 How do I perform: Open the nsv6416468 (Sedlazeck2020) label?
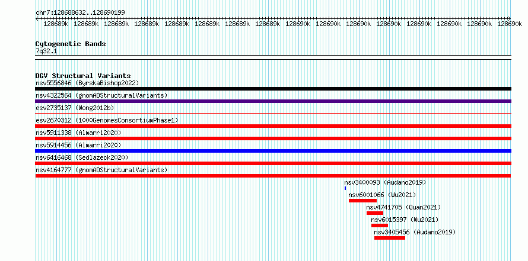[82, 157]
